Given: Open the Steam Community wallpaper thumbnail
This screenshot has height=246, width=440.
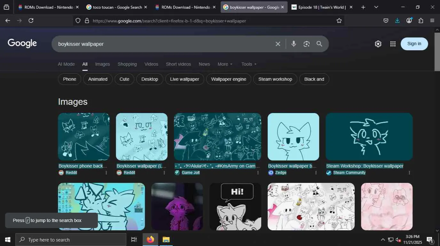Looking at the screenshot, I should (369, 137).
